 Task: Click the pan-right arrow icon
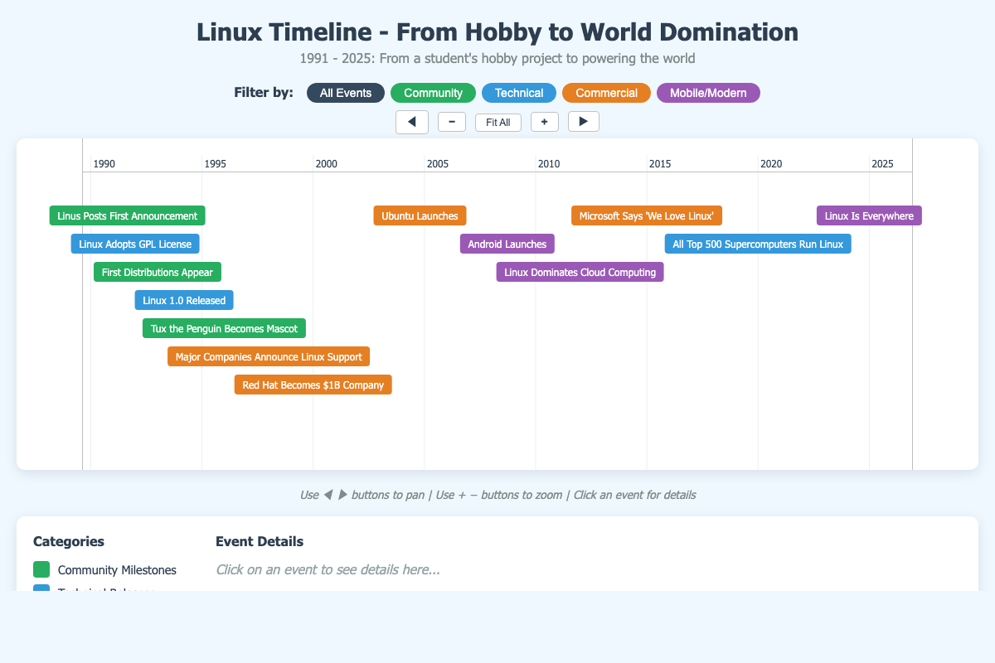(584, 121)
